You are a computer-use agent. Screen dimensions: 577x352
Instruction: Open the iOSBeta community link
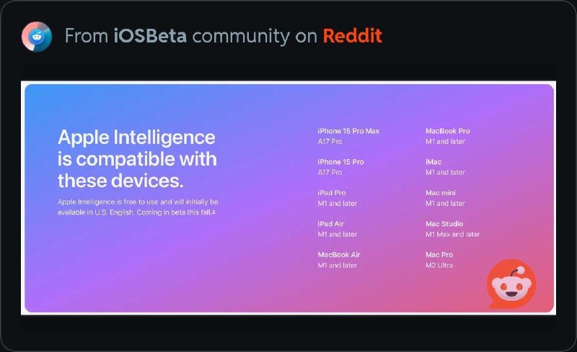point(150,35)
